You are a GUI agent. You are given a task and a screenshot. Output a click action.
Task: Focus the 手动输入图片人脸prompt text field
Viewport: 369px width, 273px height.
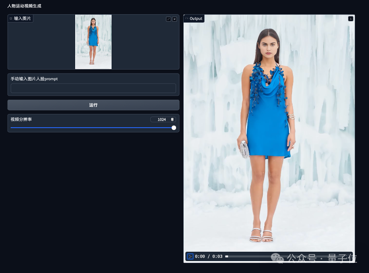click(93, 88)
